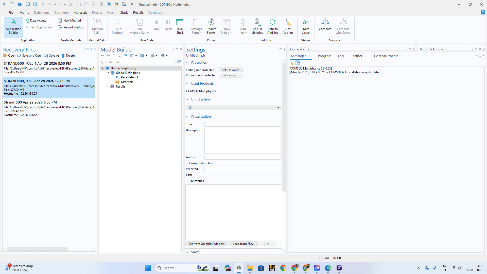Image resolution: width=487 pixels, height=274 pixels.
Task: Click Update Forms icon
Action: (x=211, y=22)
